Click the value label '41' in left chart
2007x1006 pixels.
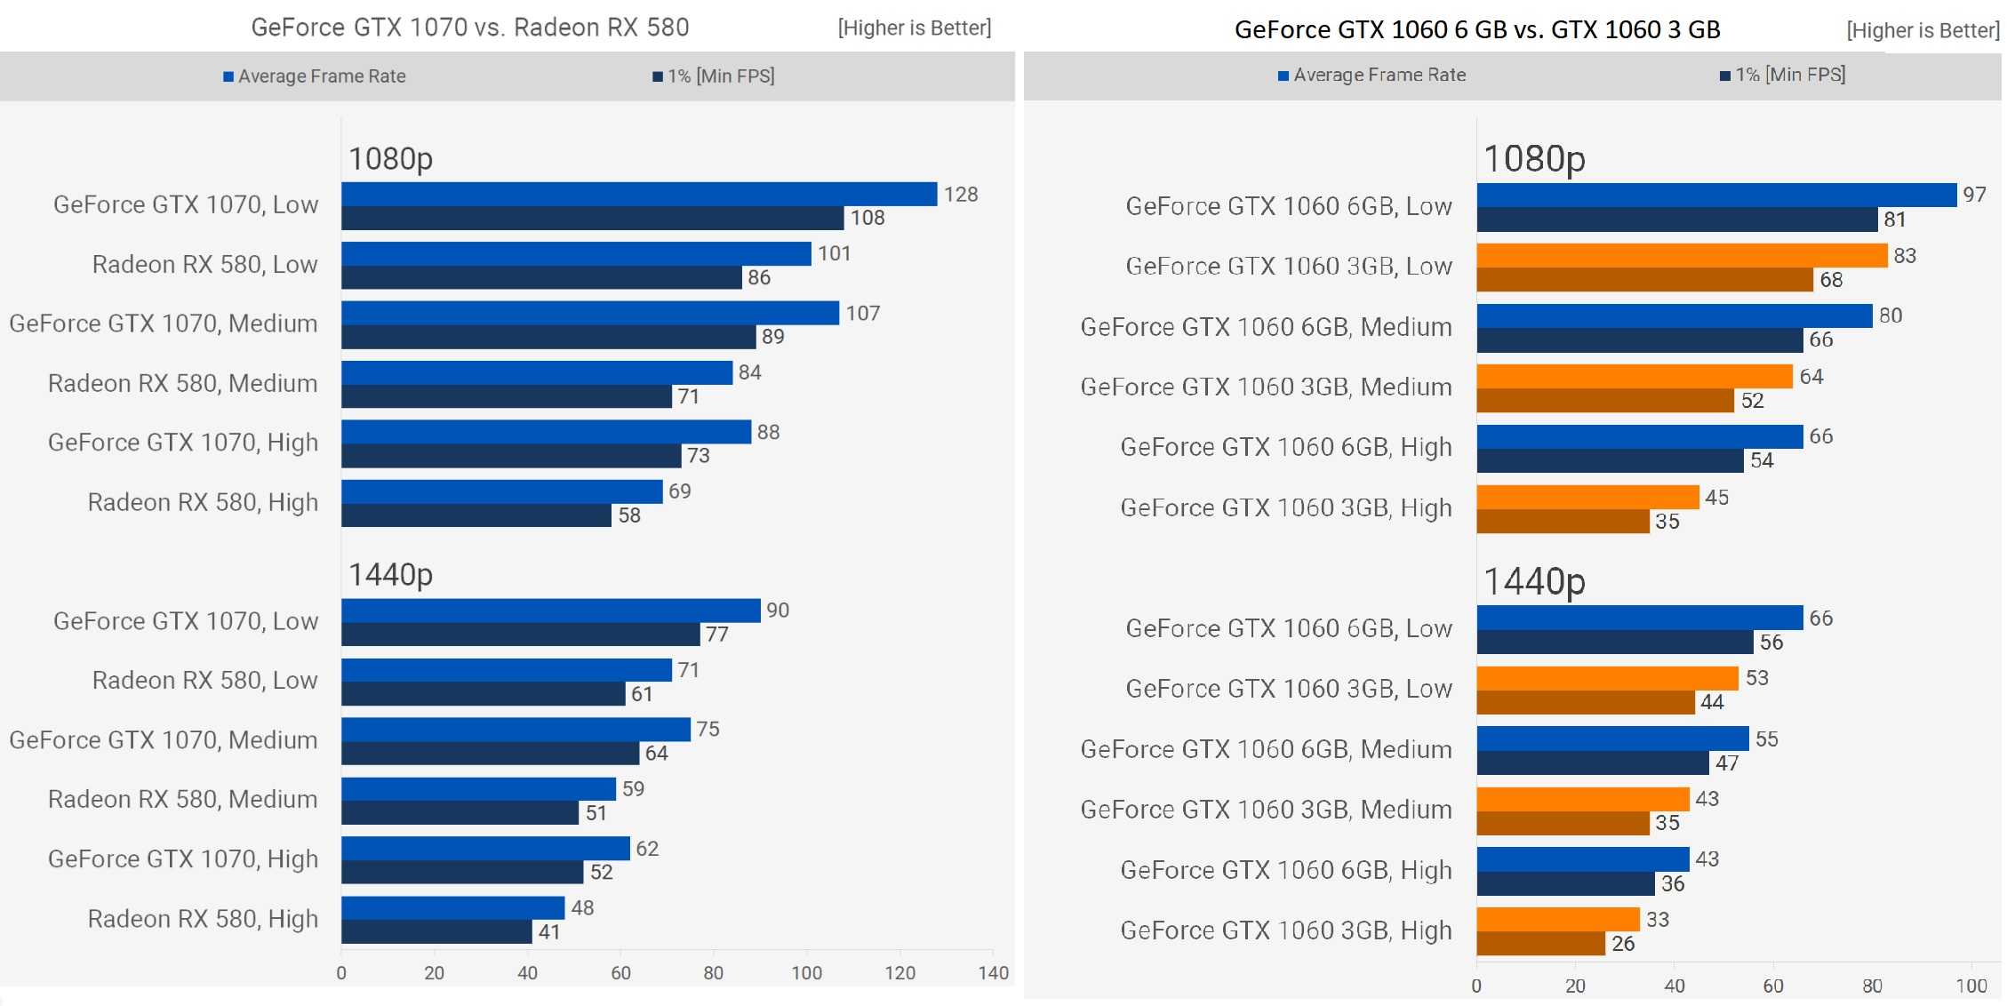point(549,932)
